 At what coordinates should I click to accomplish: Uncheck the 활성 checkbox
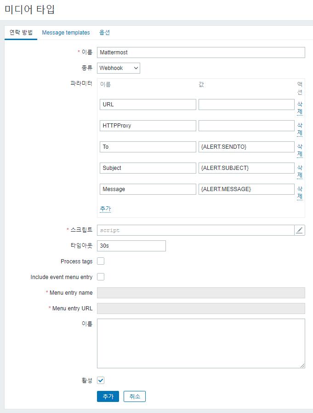(101, 380)
